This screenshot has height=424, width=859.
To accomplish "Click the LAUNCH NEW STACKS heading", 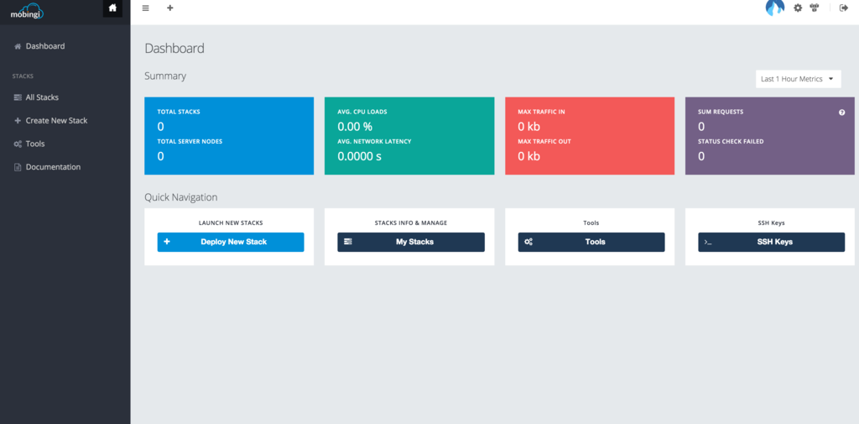I will (x=231, y=223).
